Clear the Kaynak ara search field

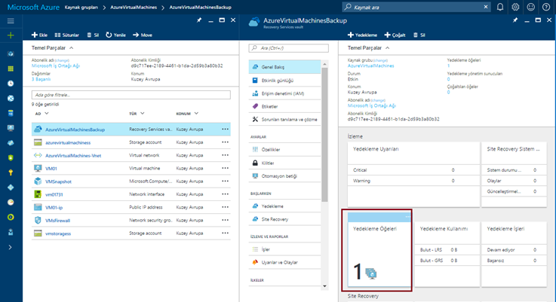486,7
